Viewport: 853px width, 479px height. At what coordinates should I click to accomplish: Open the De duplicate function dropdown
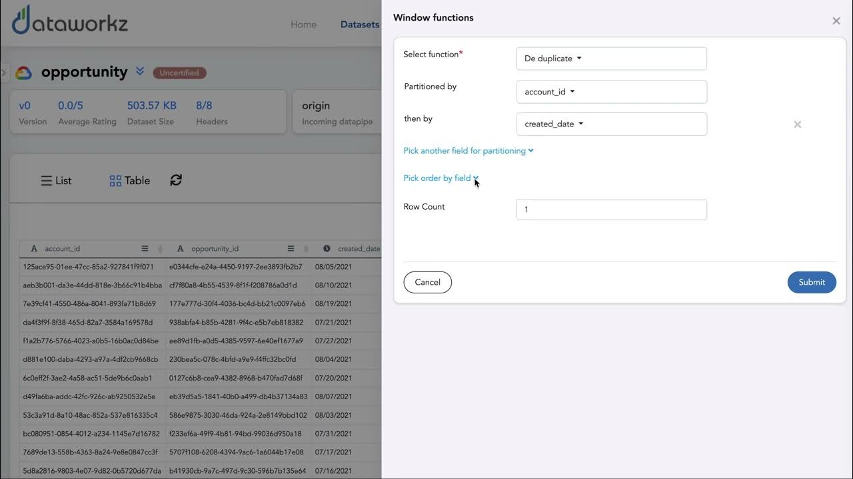611,59
